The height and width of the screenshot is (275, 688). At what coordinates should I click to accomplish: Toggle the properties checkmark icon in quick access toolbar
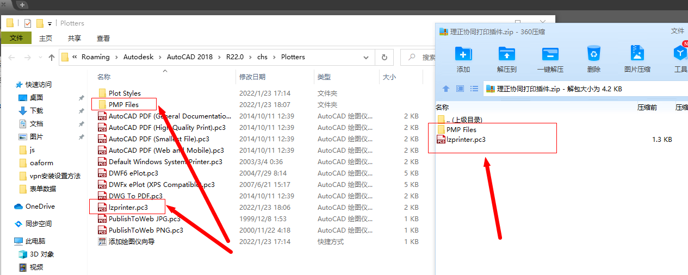[x=27, y=23]
